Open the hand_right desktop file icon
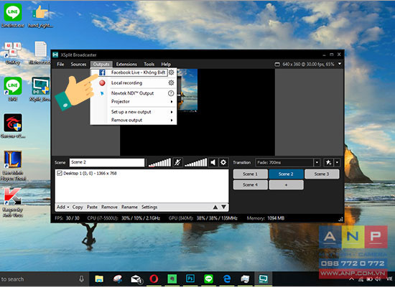 pos(40,15)
